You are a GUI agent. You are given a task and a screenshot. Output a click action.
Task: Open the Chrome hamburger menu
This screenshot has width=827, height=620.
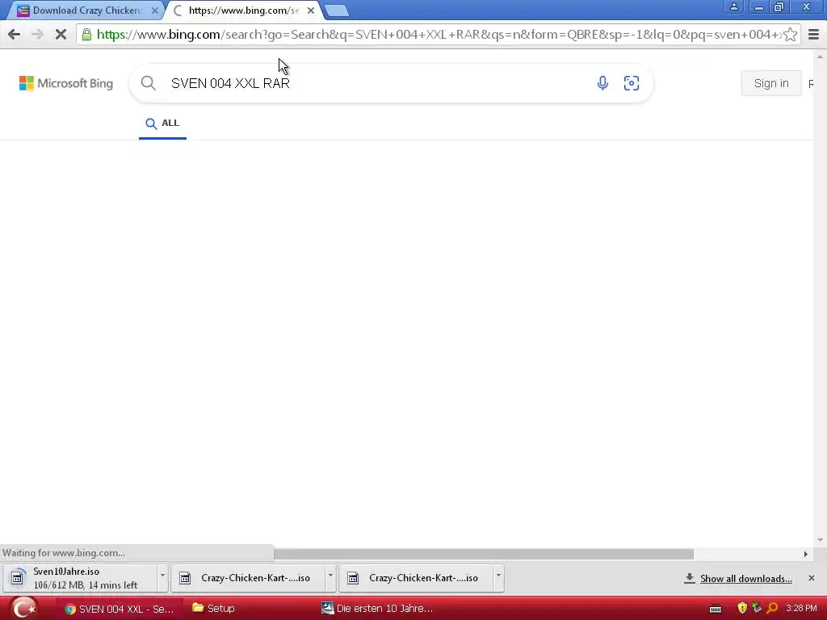[813, 35]
